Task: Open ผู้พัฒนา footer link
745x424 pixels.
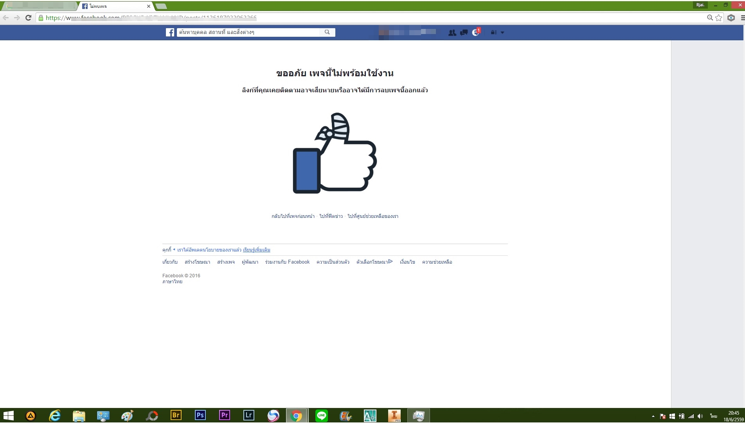Action: pyautogui.click(x=250, y=262)
